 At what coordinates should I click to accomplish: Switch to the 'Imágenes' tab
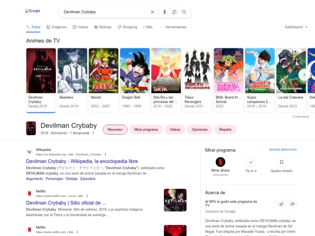[57, 27]
